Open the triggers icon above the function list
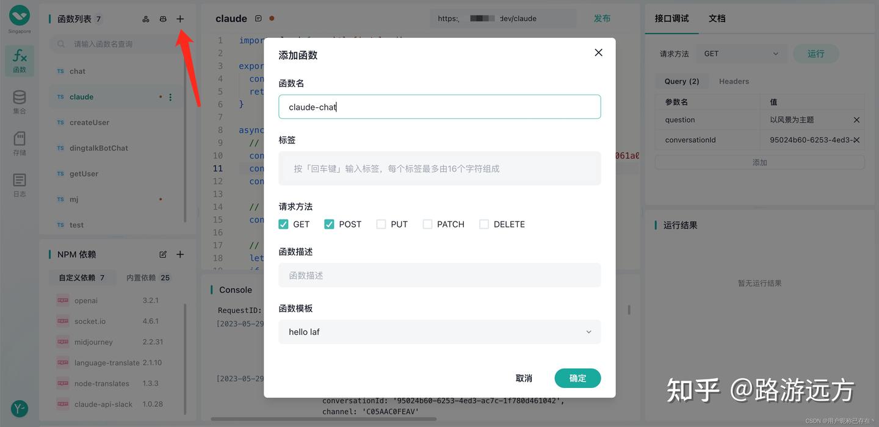Image resolution: width=879 pixels, height=427 pixels. 145,19
